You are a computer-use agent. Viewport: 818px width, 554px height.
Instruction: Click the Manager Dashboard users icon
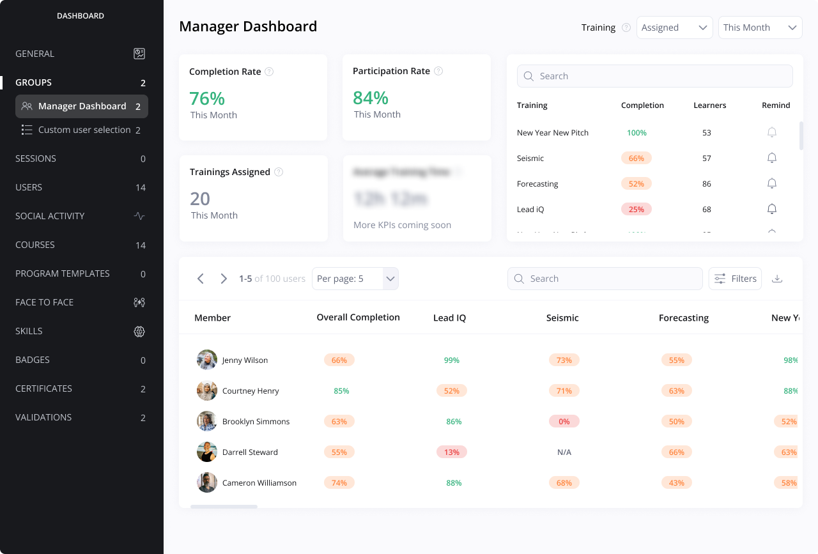point(27,106)
